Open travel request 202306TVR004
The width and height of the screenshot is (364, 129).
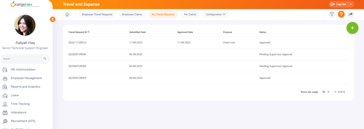pos(77,78)
